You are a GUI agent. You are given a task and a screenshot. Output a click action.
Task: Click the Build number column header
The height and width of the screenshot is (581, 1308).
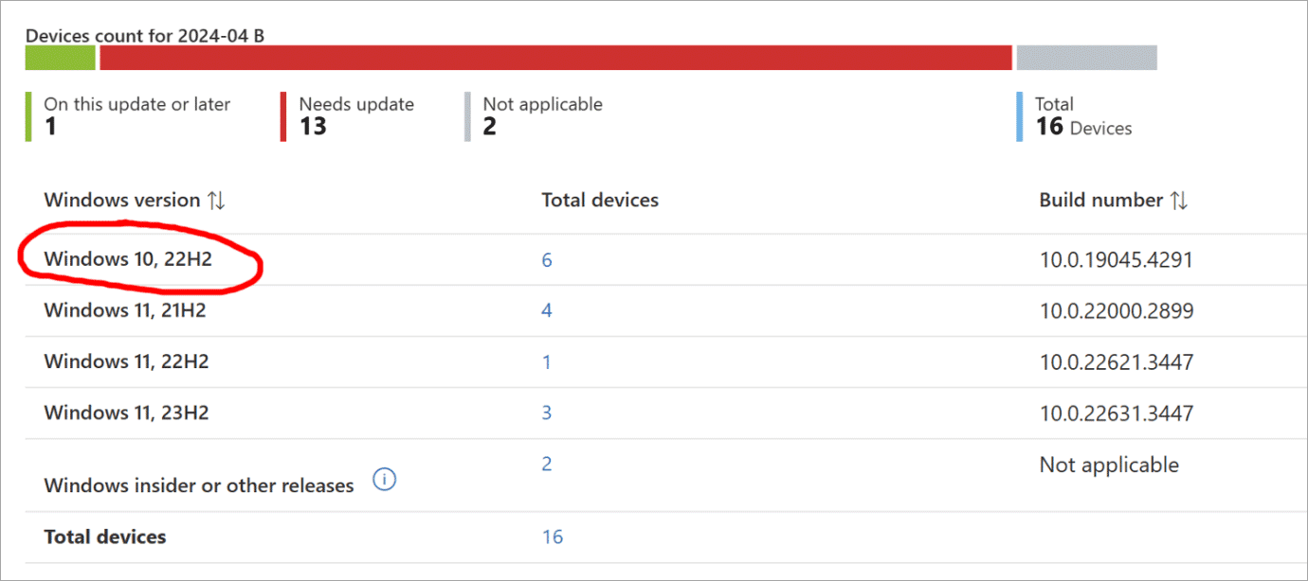[x=1101, y=201]
